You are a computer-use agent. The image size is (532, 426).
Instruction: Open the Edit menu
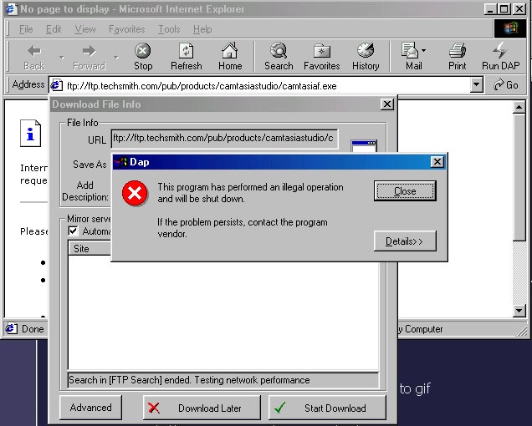click(54, 29)
